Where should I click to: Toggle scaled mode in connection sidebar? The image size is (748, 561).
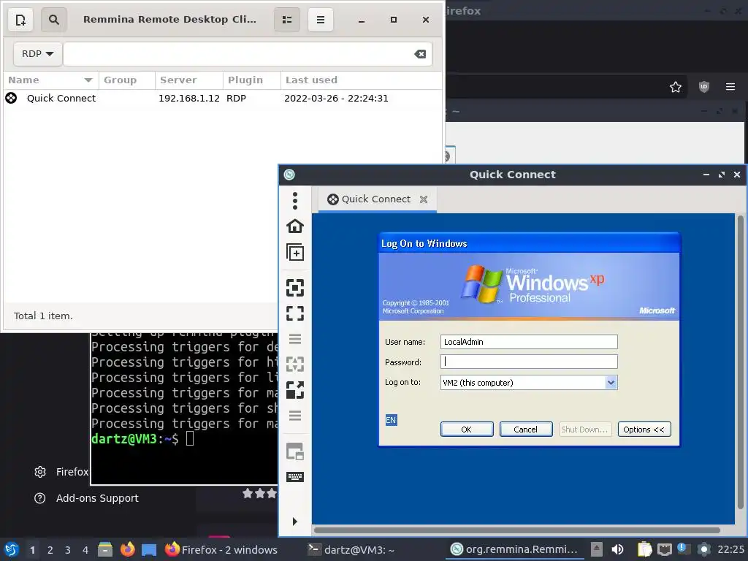tap(295, 390)
